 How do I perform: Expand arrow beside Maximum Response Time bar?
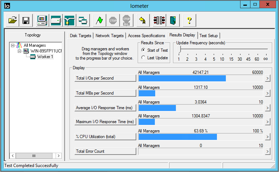point(268,122)
